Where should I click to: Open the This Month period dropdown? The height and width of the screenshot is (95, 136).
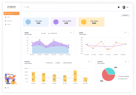[x=126, y=15]
